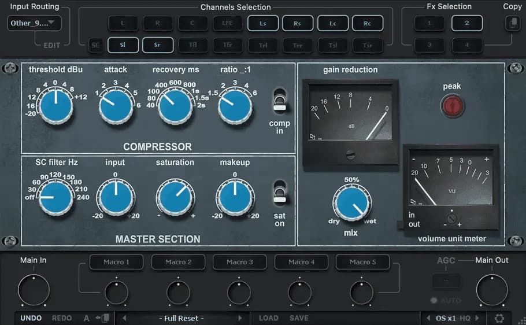Click the A/B copy arrow icon
This screenshot has height=325, width=526.
103,318
